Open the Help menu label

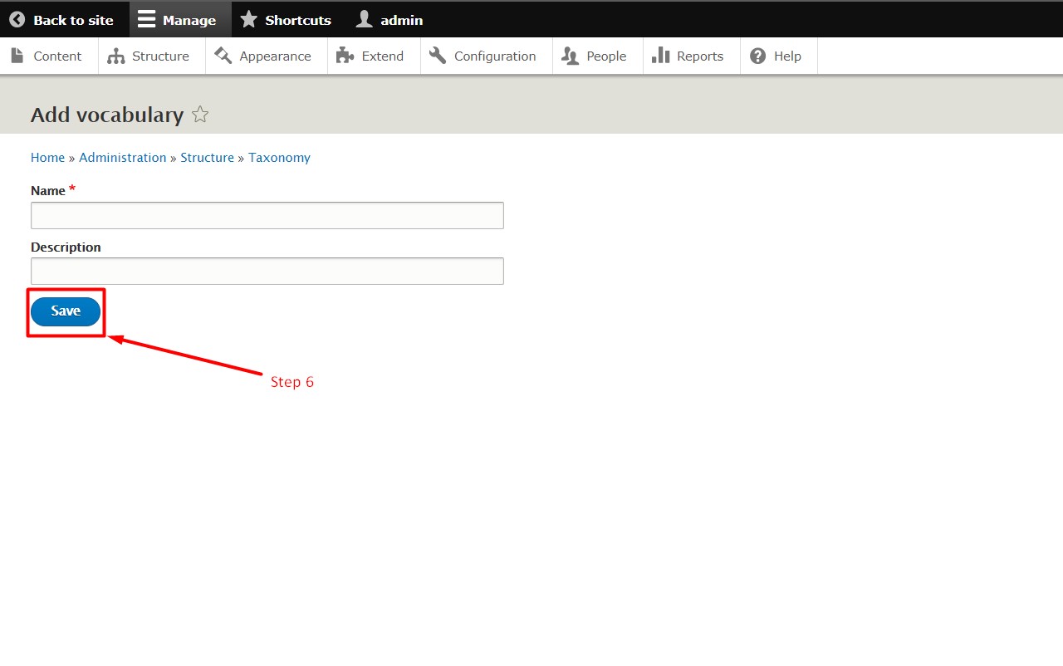pos(787,56)
